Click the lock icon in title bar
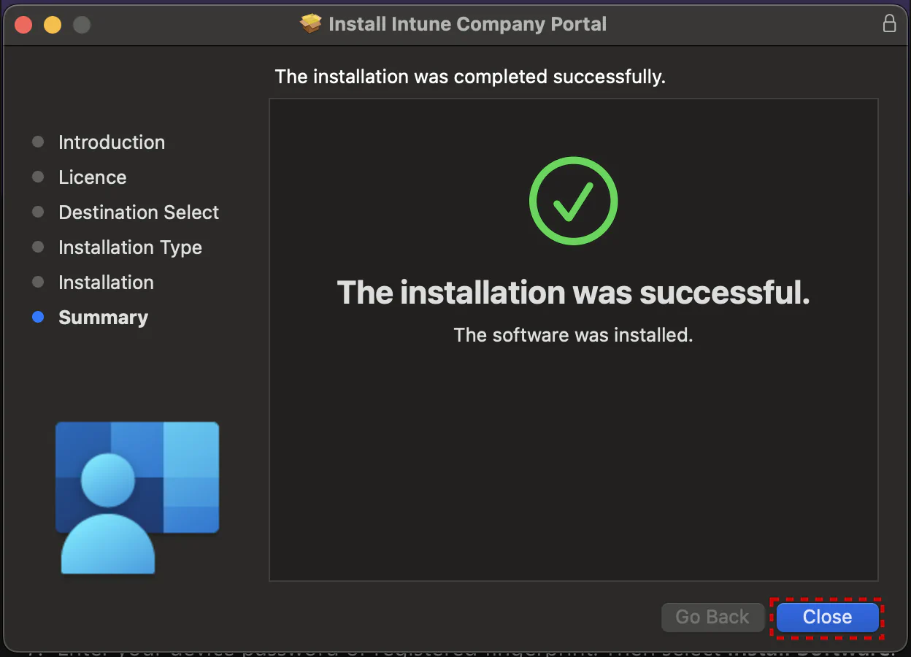The height and width of the screenshot is (657, 911). [x=889, y=23]
